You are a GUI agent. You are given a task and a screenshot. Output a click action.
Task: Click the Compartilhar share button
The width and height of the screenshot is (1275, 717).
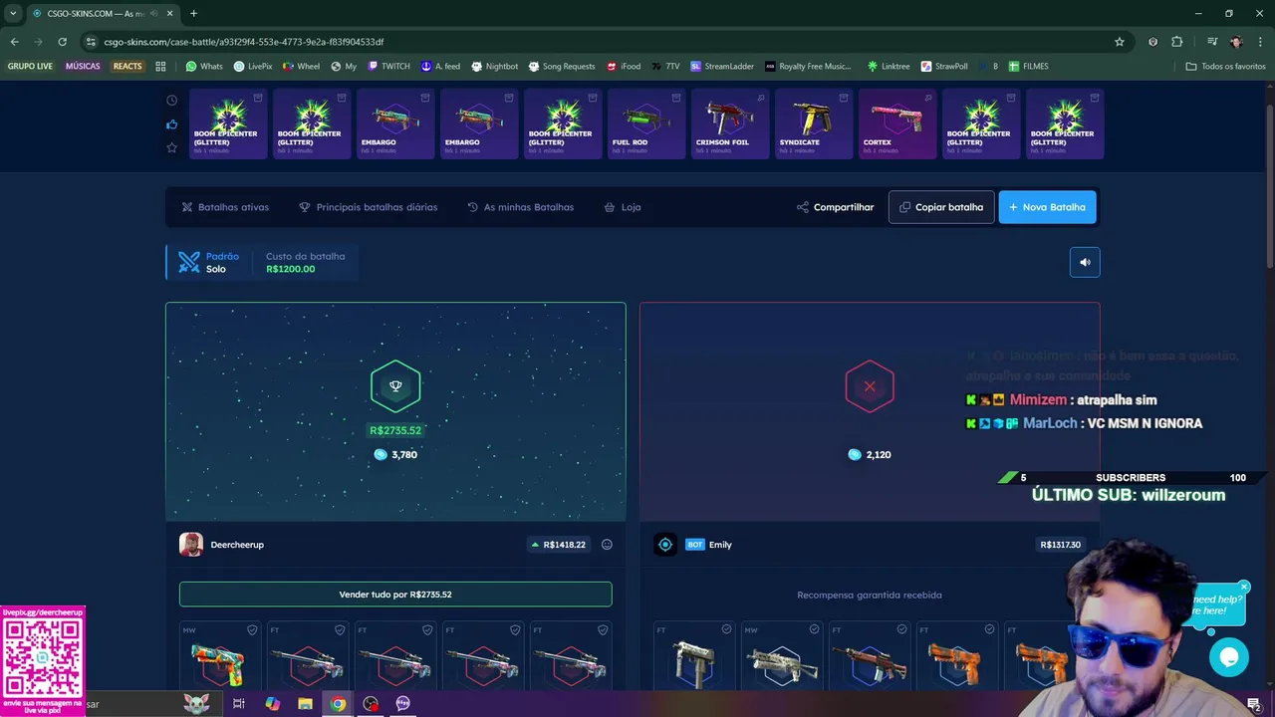(x=835, y=207)
